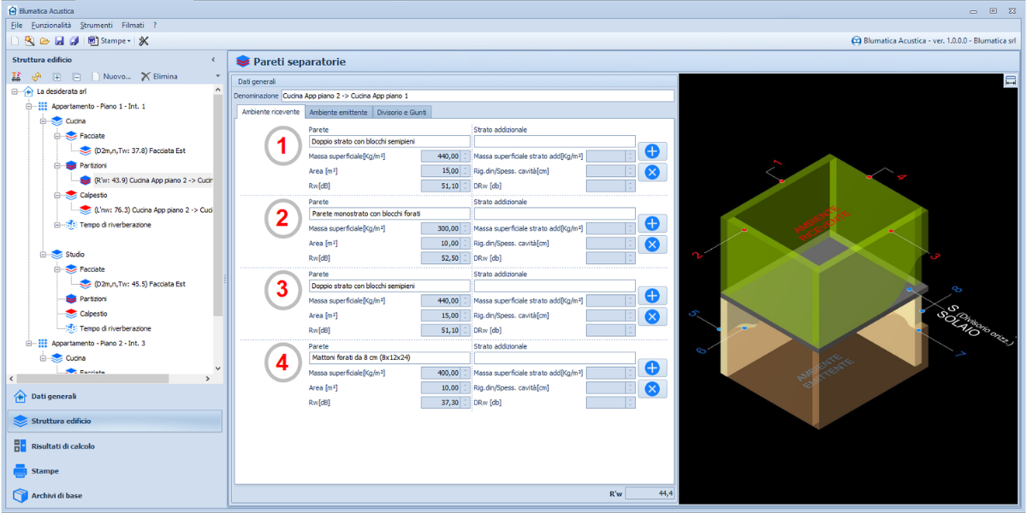Image resolution: width=1027 pixels, height=513 pixels.
Task: Click the collapse all nodes minus icon
Action: tap(76, 77)
